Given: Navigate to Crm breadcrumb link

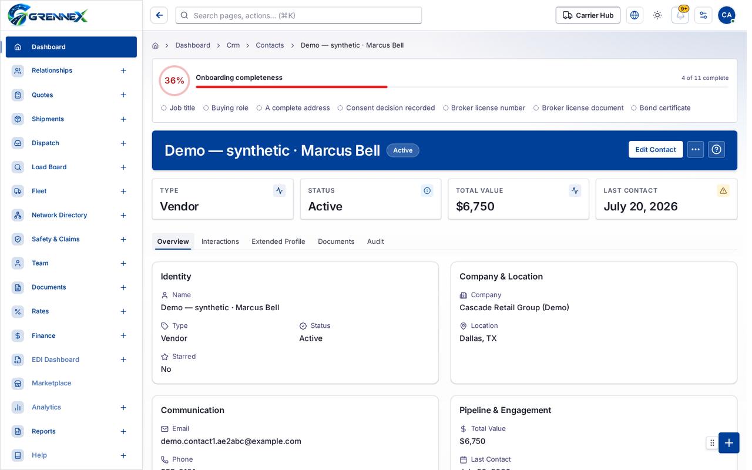Looking at the screenshot, I should 233,45.
